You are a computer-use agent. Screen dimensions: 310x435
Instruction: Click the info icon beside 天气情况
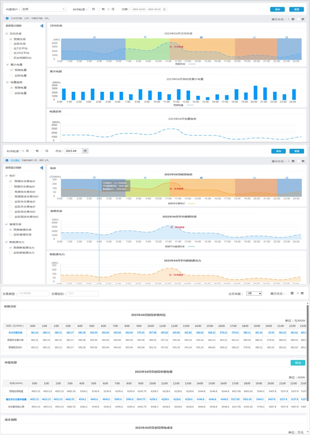click(x=7, y=161)
